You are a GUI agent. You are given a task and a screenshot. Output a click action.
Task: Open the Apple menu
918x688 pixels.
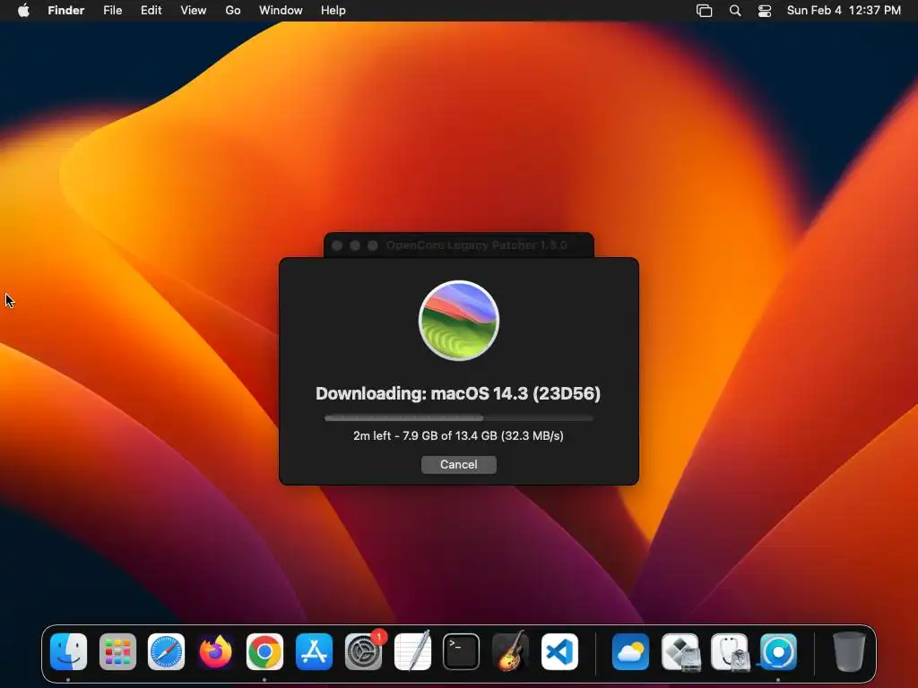(x=23, y=11)
